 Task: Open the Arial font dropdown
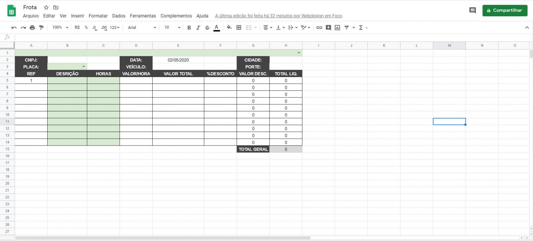click(142, 28)
